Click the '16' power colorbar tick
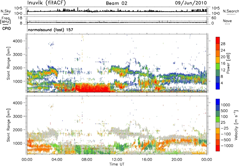This screenshot has width=239, height=166. [223, 64]
